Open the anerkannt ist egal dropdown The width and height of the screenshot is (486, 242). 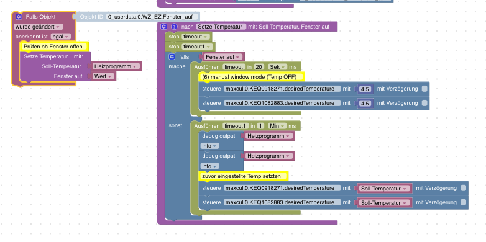pyautogui.click(x=61, y=37)
